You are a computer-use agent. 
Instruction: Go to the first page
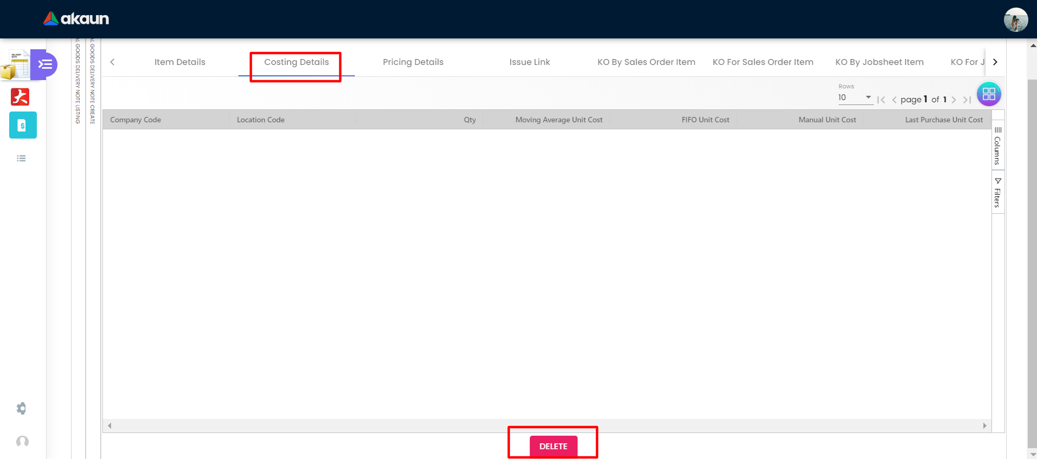(x=881, y=100)
